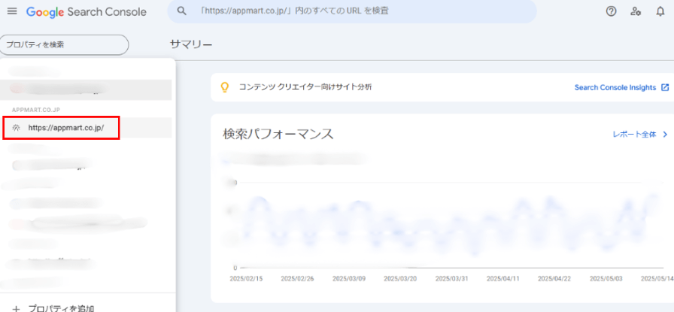The image size is (674, 312).
Task: Click the 2025/05/03 date on chart axis
Action: [x=606, y=278]
